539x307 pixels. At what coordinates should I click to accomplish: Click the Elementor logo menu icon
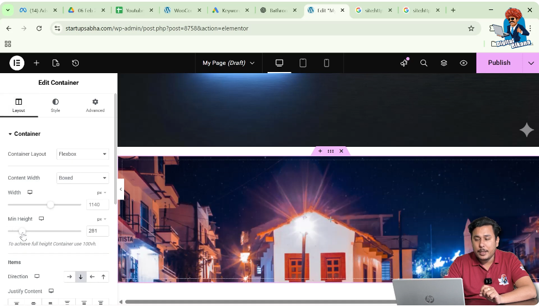(17, 63)
